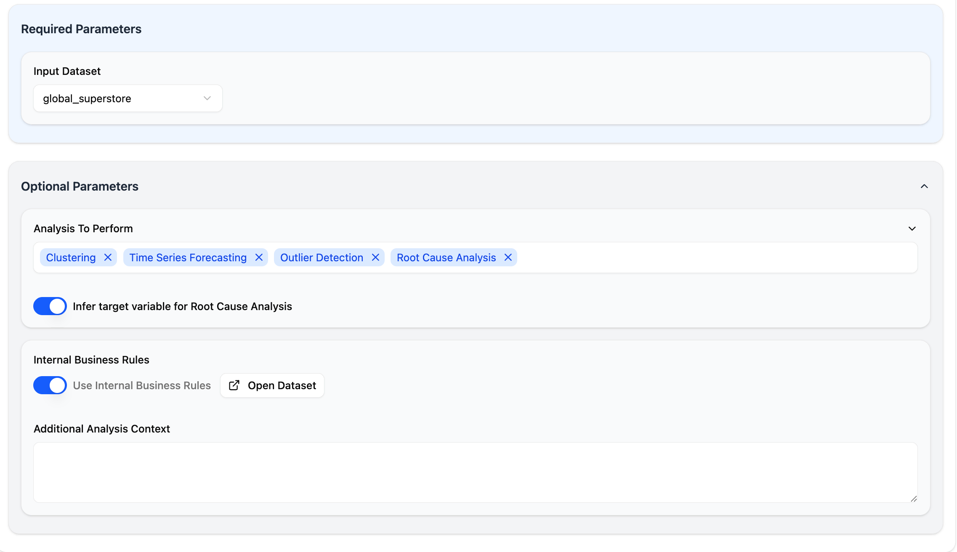Remove the Time Series Forecasting chip

[259, 257]
